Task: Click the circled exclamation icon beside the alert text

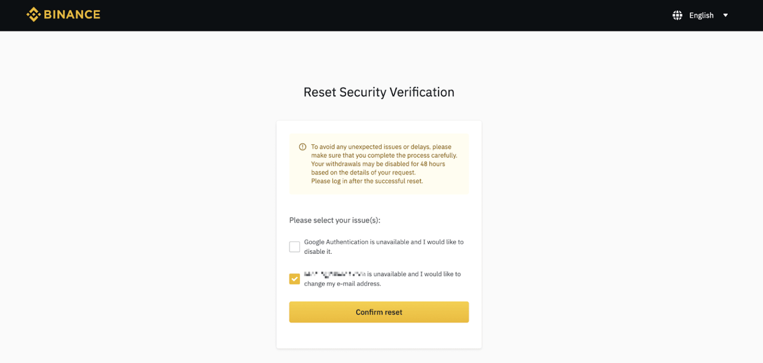Action: (302, 146)
